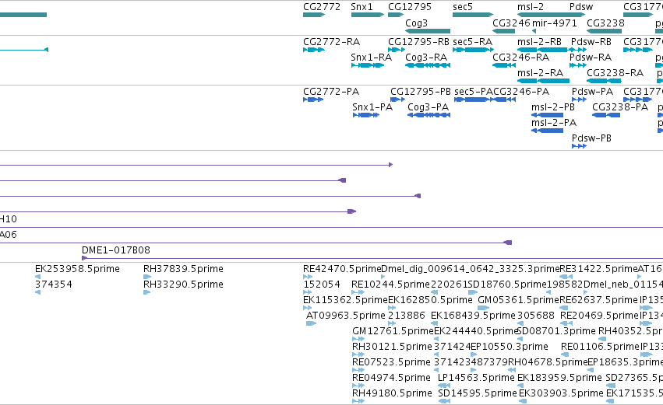This screenshot has width=663, height=405.
Task: Open transcript msl-2-RA
Action: 541,73
